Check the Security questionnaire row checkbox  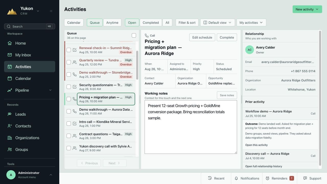click(69, 87)
